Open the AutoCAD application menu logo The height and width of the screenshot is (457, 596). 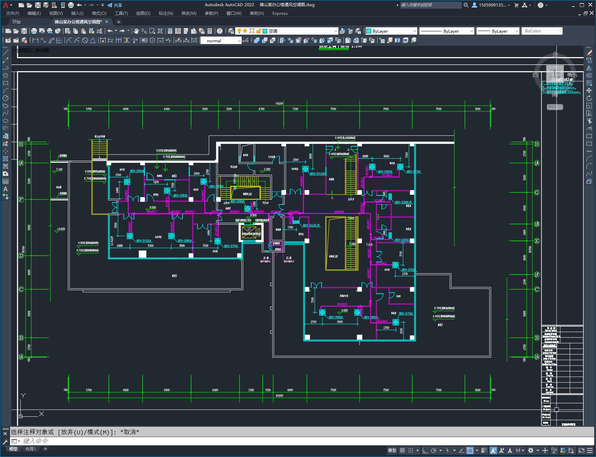pos(6,5)
